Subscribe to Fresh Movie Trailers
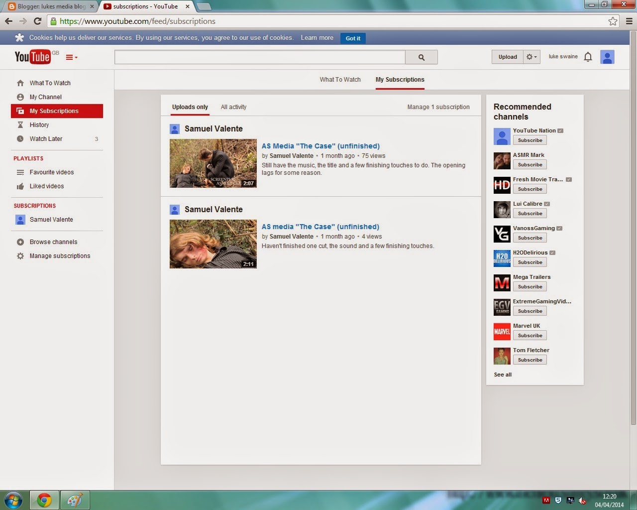Screen dimensions: 637x510 [530, 189]
